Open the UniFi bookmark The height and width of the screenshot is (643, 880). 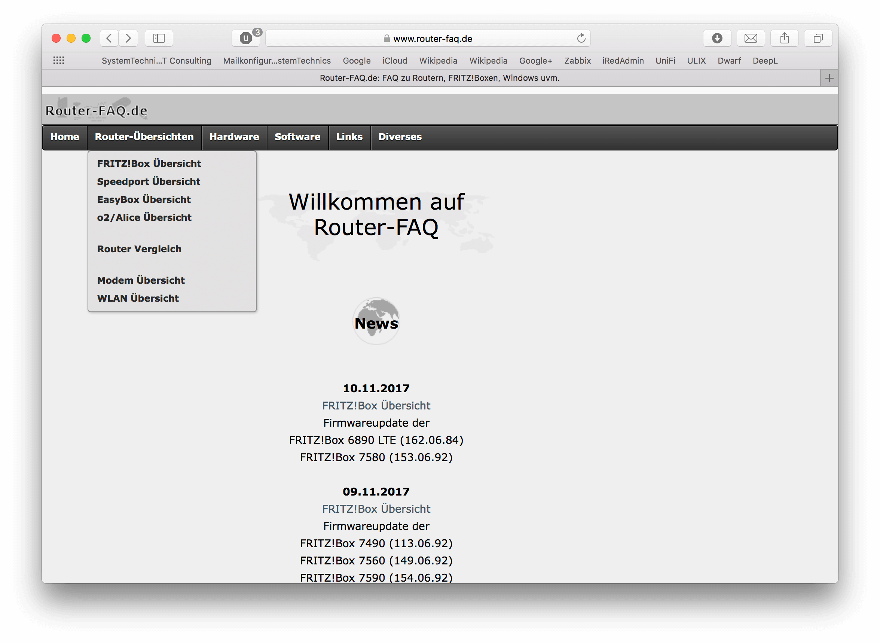coord(665,61)
